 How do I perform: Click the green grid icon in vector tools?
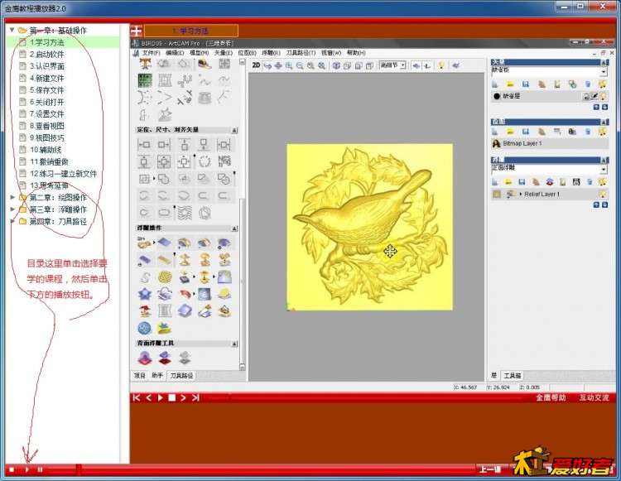[x=145, y=80]
